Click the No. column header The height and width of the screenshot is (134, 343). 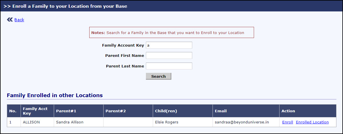point(13,111)
